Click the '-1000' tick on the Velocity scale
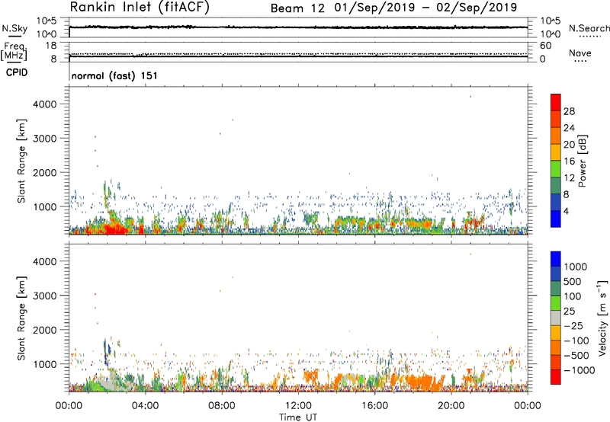 click(579, 370)
